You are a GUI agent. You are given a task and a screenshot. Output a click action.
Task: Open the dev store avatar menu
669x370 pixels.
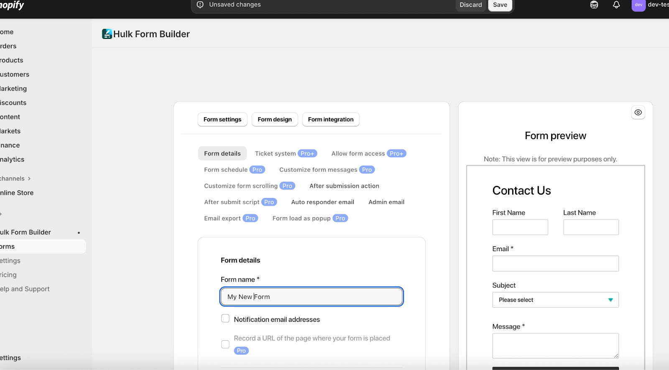[638, 5]
